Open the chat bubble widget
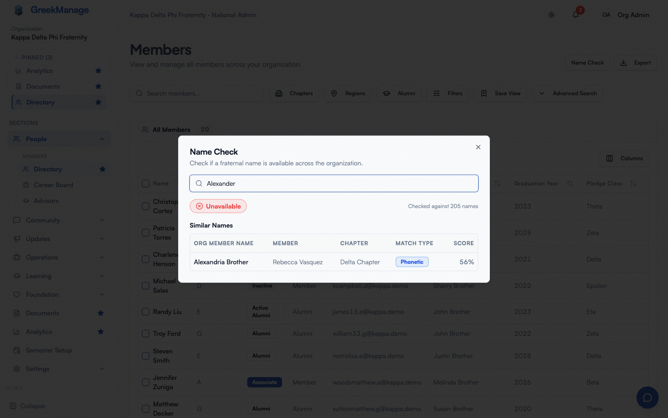This screenshot has height=418, width=668. (x=648, y=398)
